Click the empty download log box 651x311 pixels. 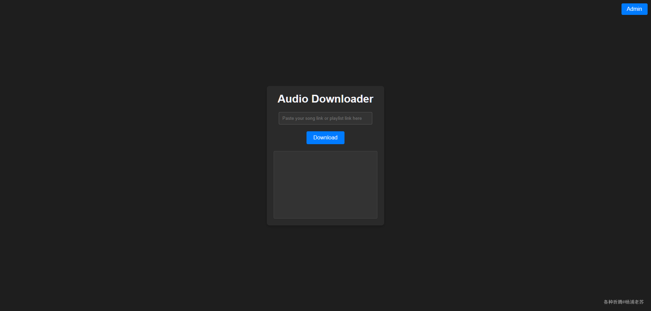[x=325, y=185]
